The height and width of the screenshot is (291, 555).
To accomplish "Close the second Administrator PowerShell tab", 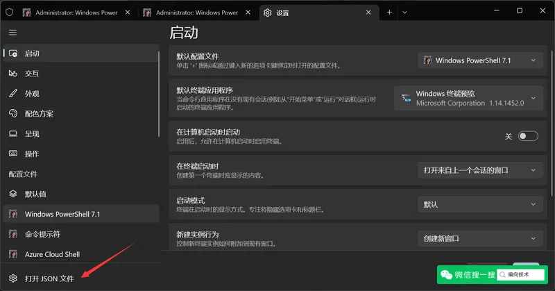I will [248, 13].
